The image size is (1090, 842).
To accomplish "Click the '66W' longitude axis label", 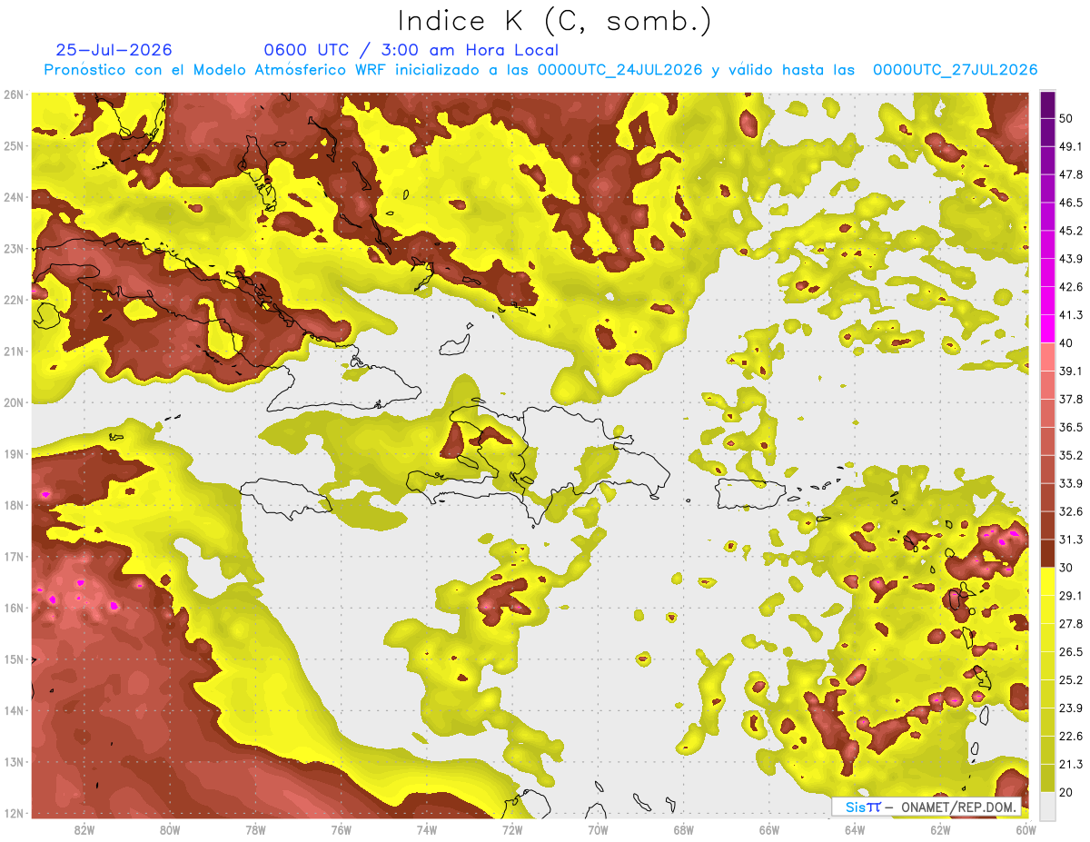I will [768, 830].
